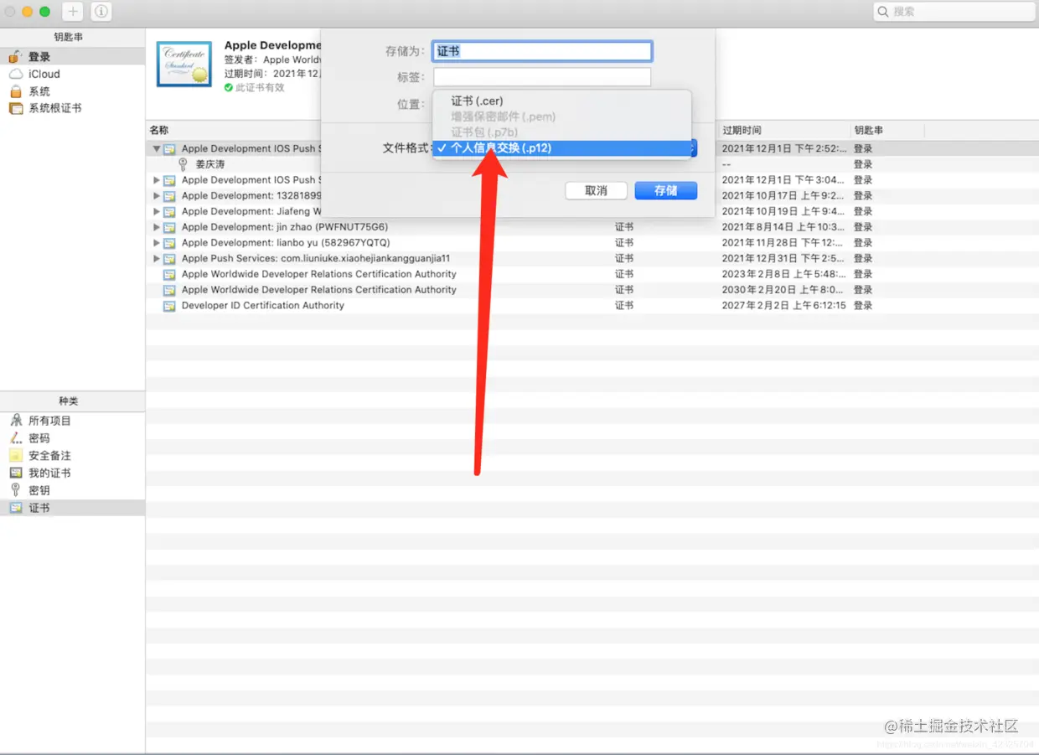Expand the Apple Development: lianbo yu row
The height and width of the screenshot is (755, 1039).
[x=156, y=243]
